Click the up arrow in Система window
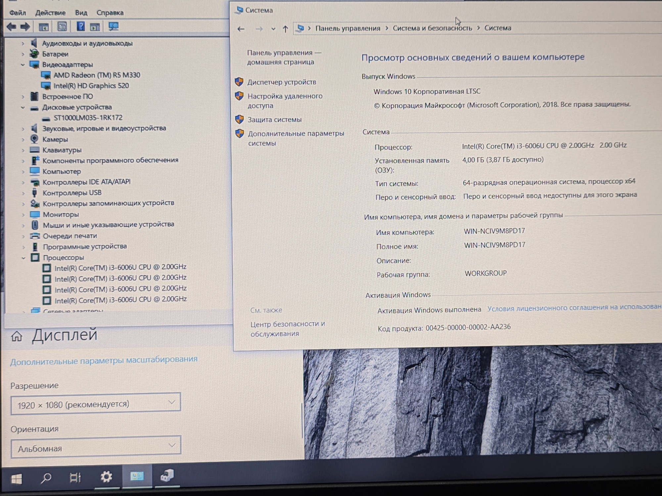Image resolution: width=662 pixels, height=496 pixels. point(285,29)
